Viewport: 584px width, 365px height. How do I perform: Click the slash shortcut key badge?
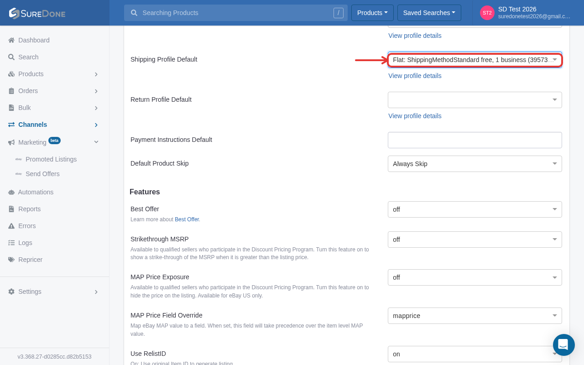339,13
